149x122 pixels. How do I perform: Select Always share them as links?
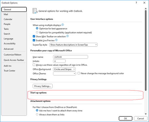37,114
